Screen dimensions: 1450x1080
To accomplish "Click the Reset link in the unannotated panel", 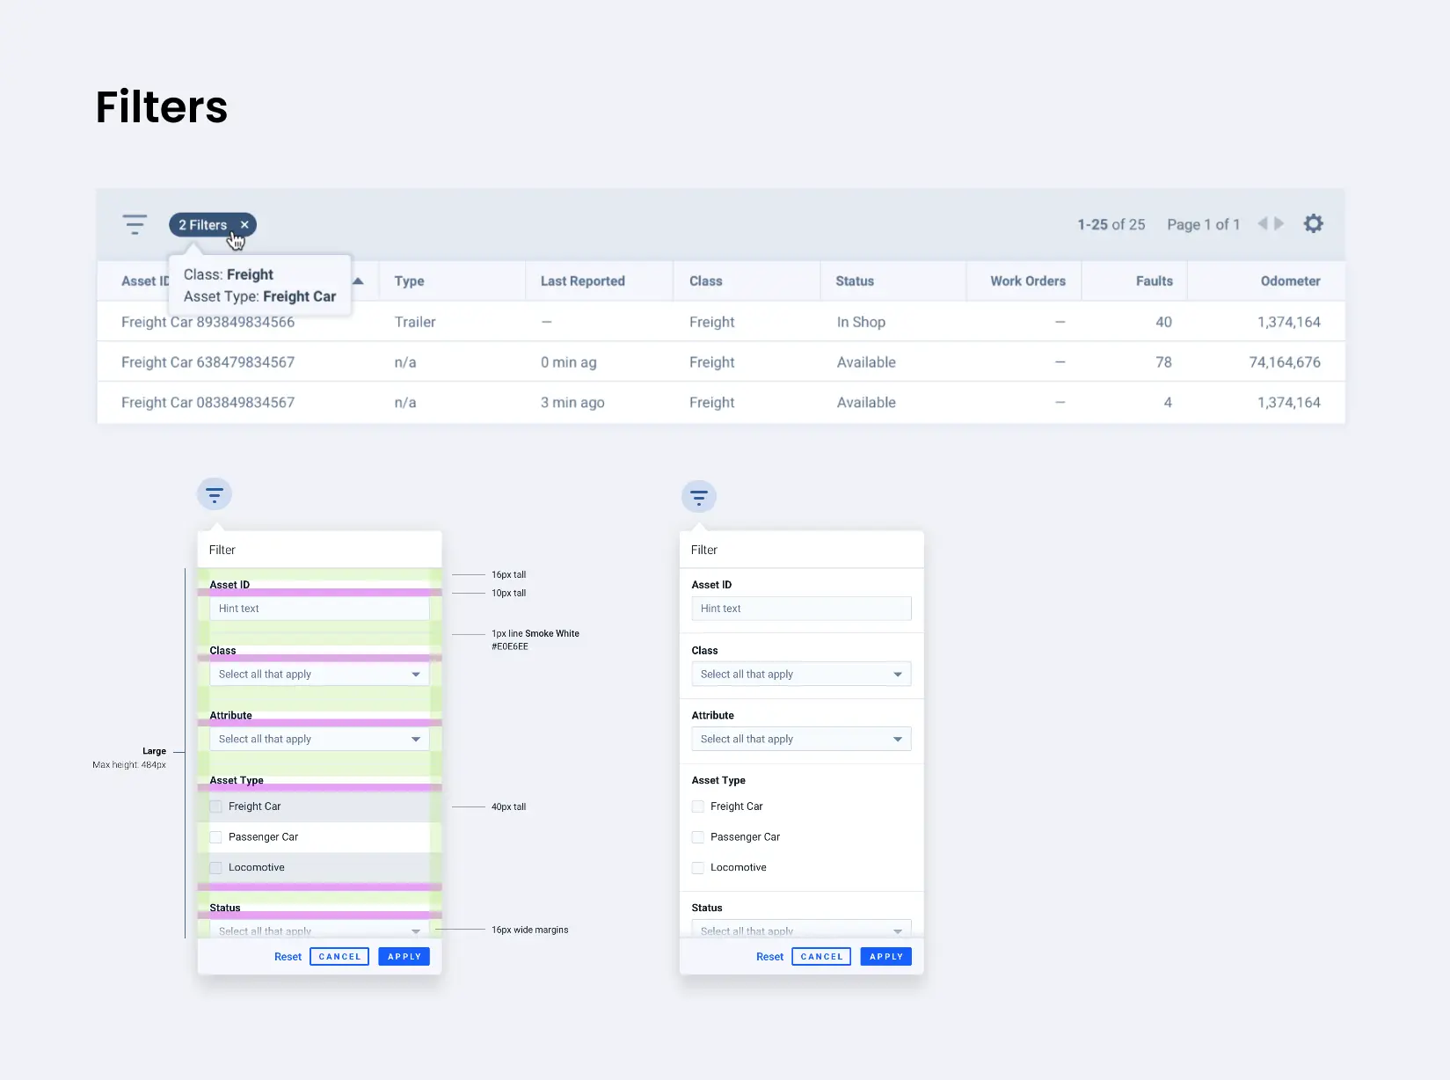I will 769,957.
